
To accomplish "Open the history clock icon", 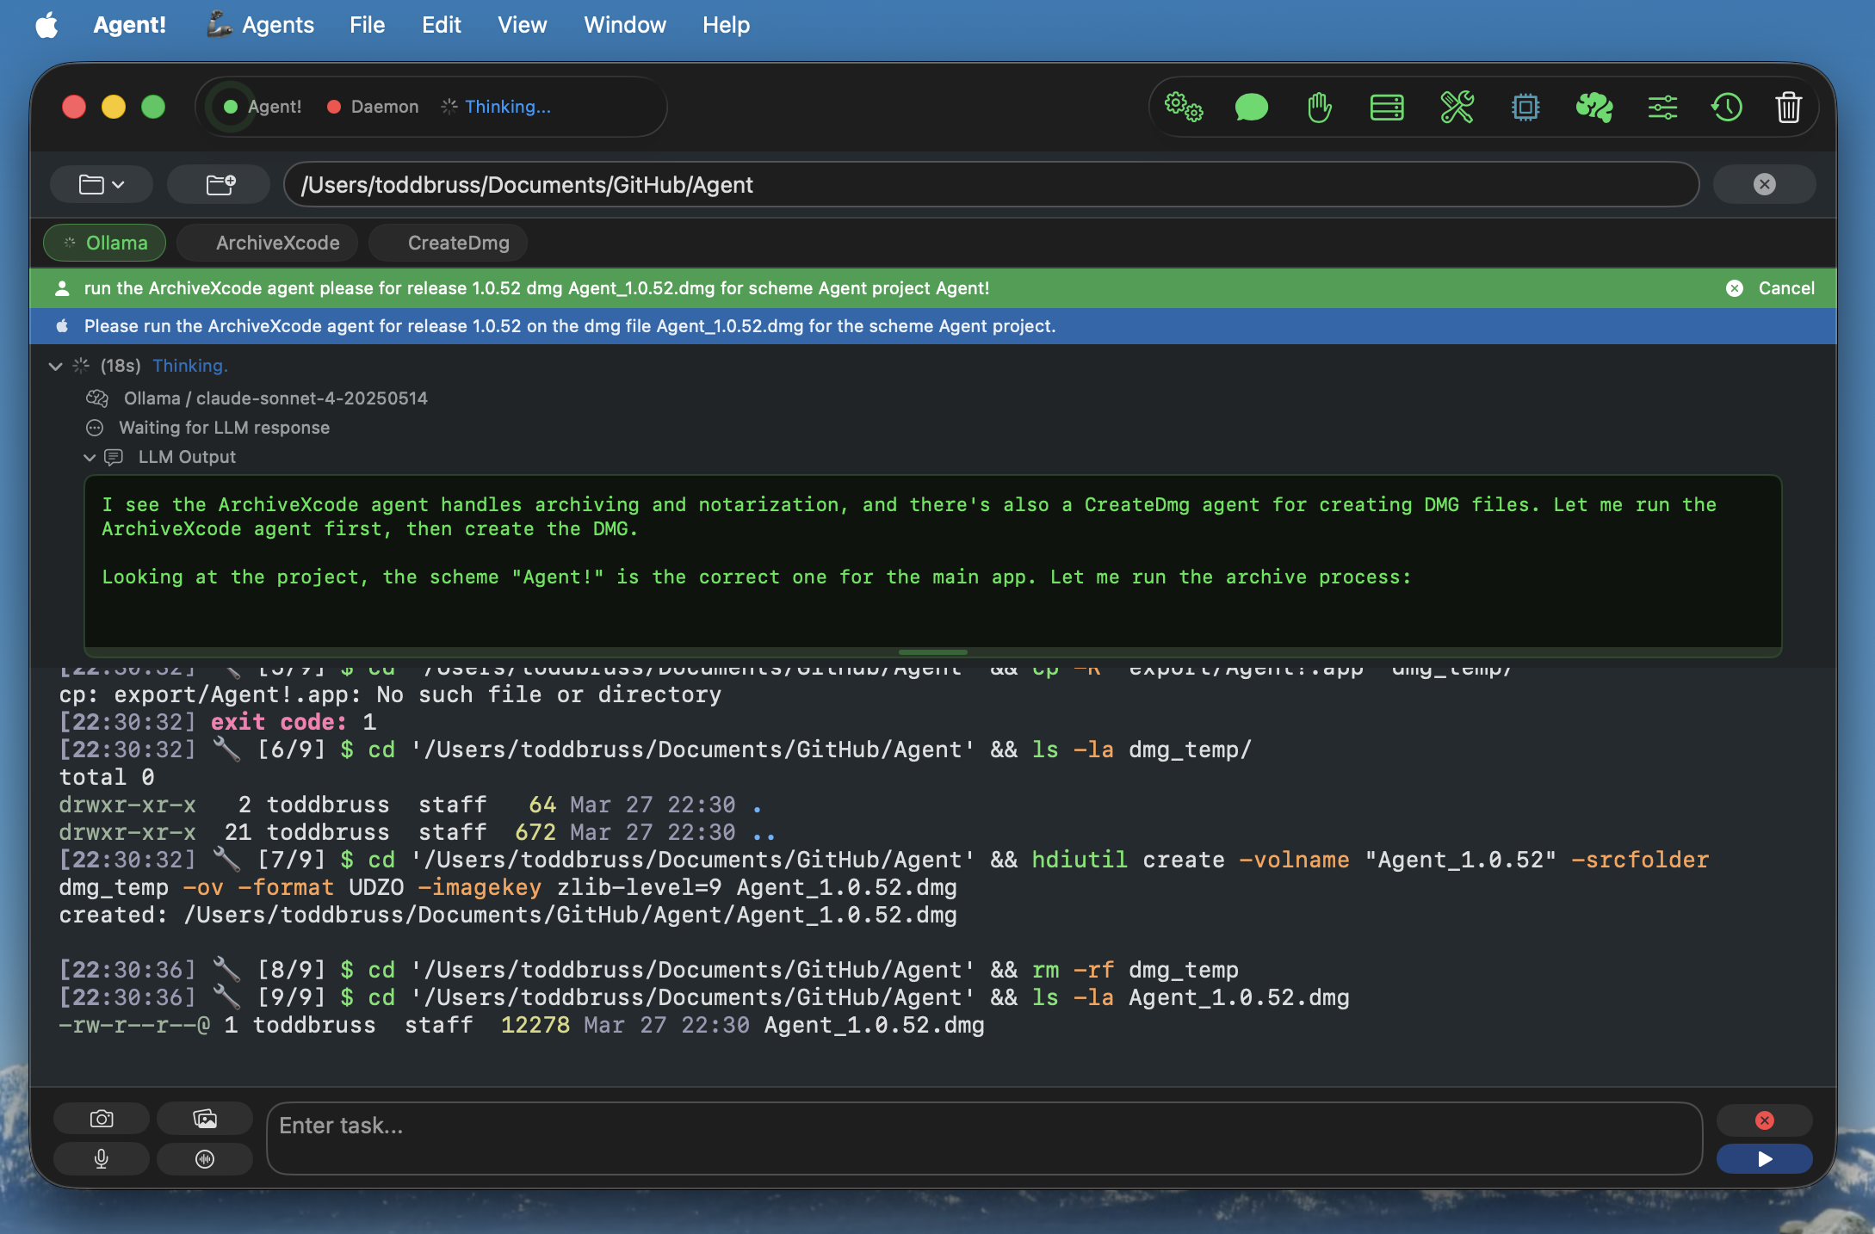I will pos(1726,108).
